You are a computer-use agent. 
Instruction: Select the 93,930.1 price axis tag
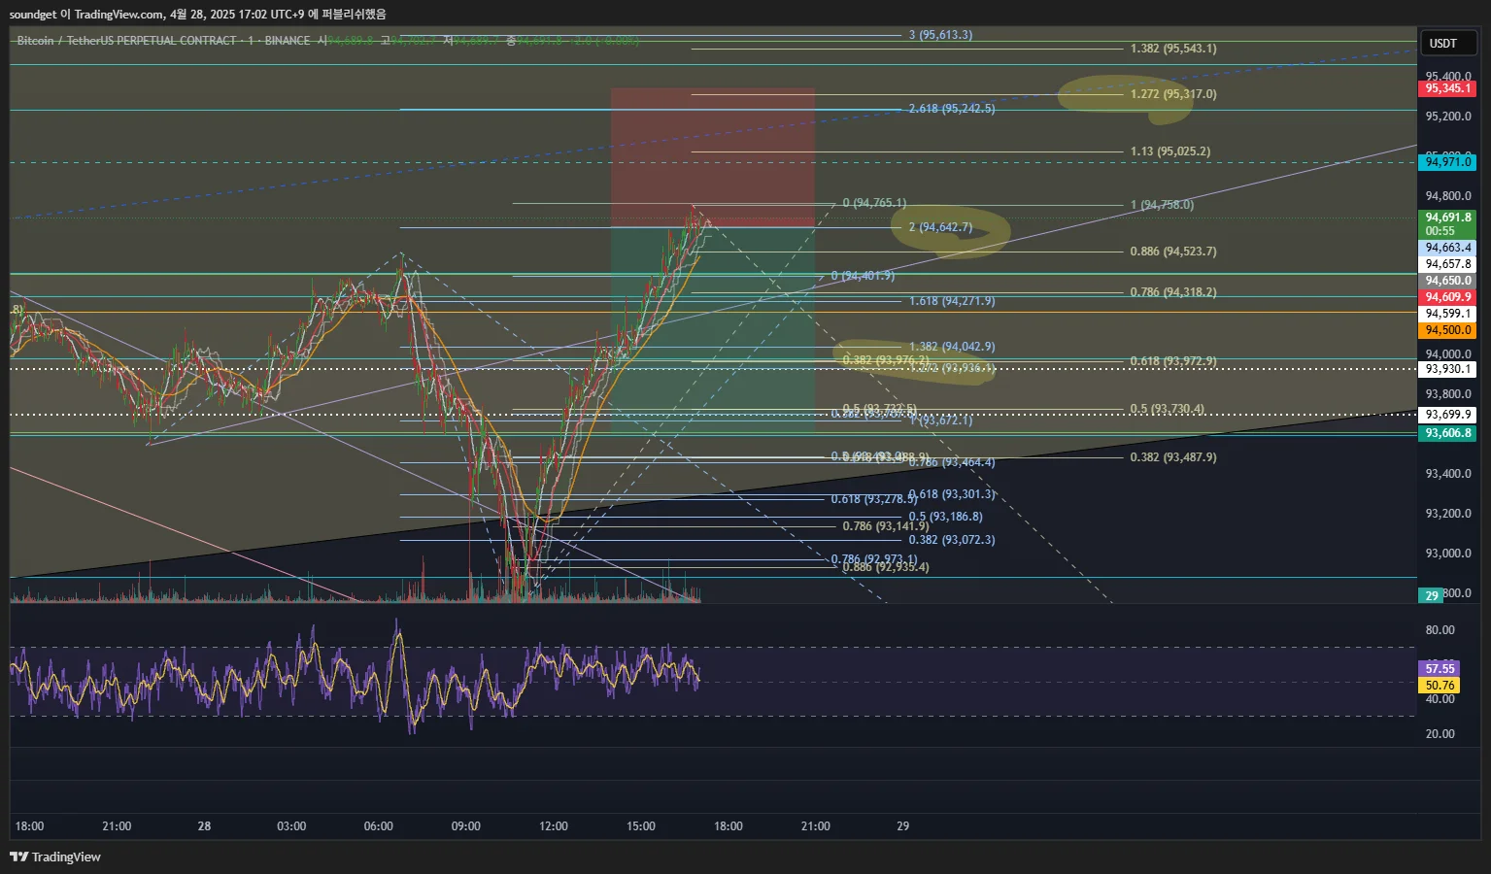pyautogui.click(x=1447, y=369)
